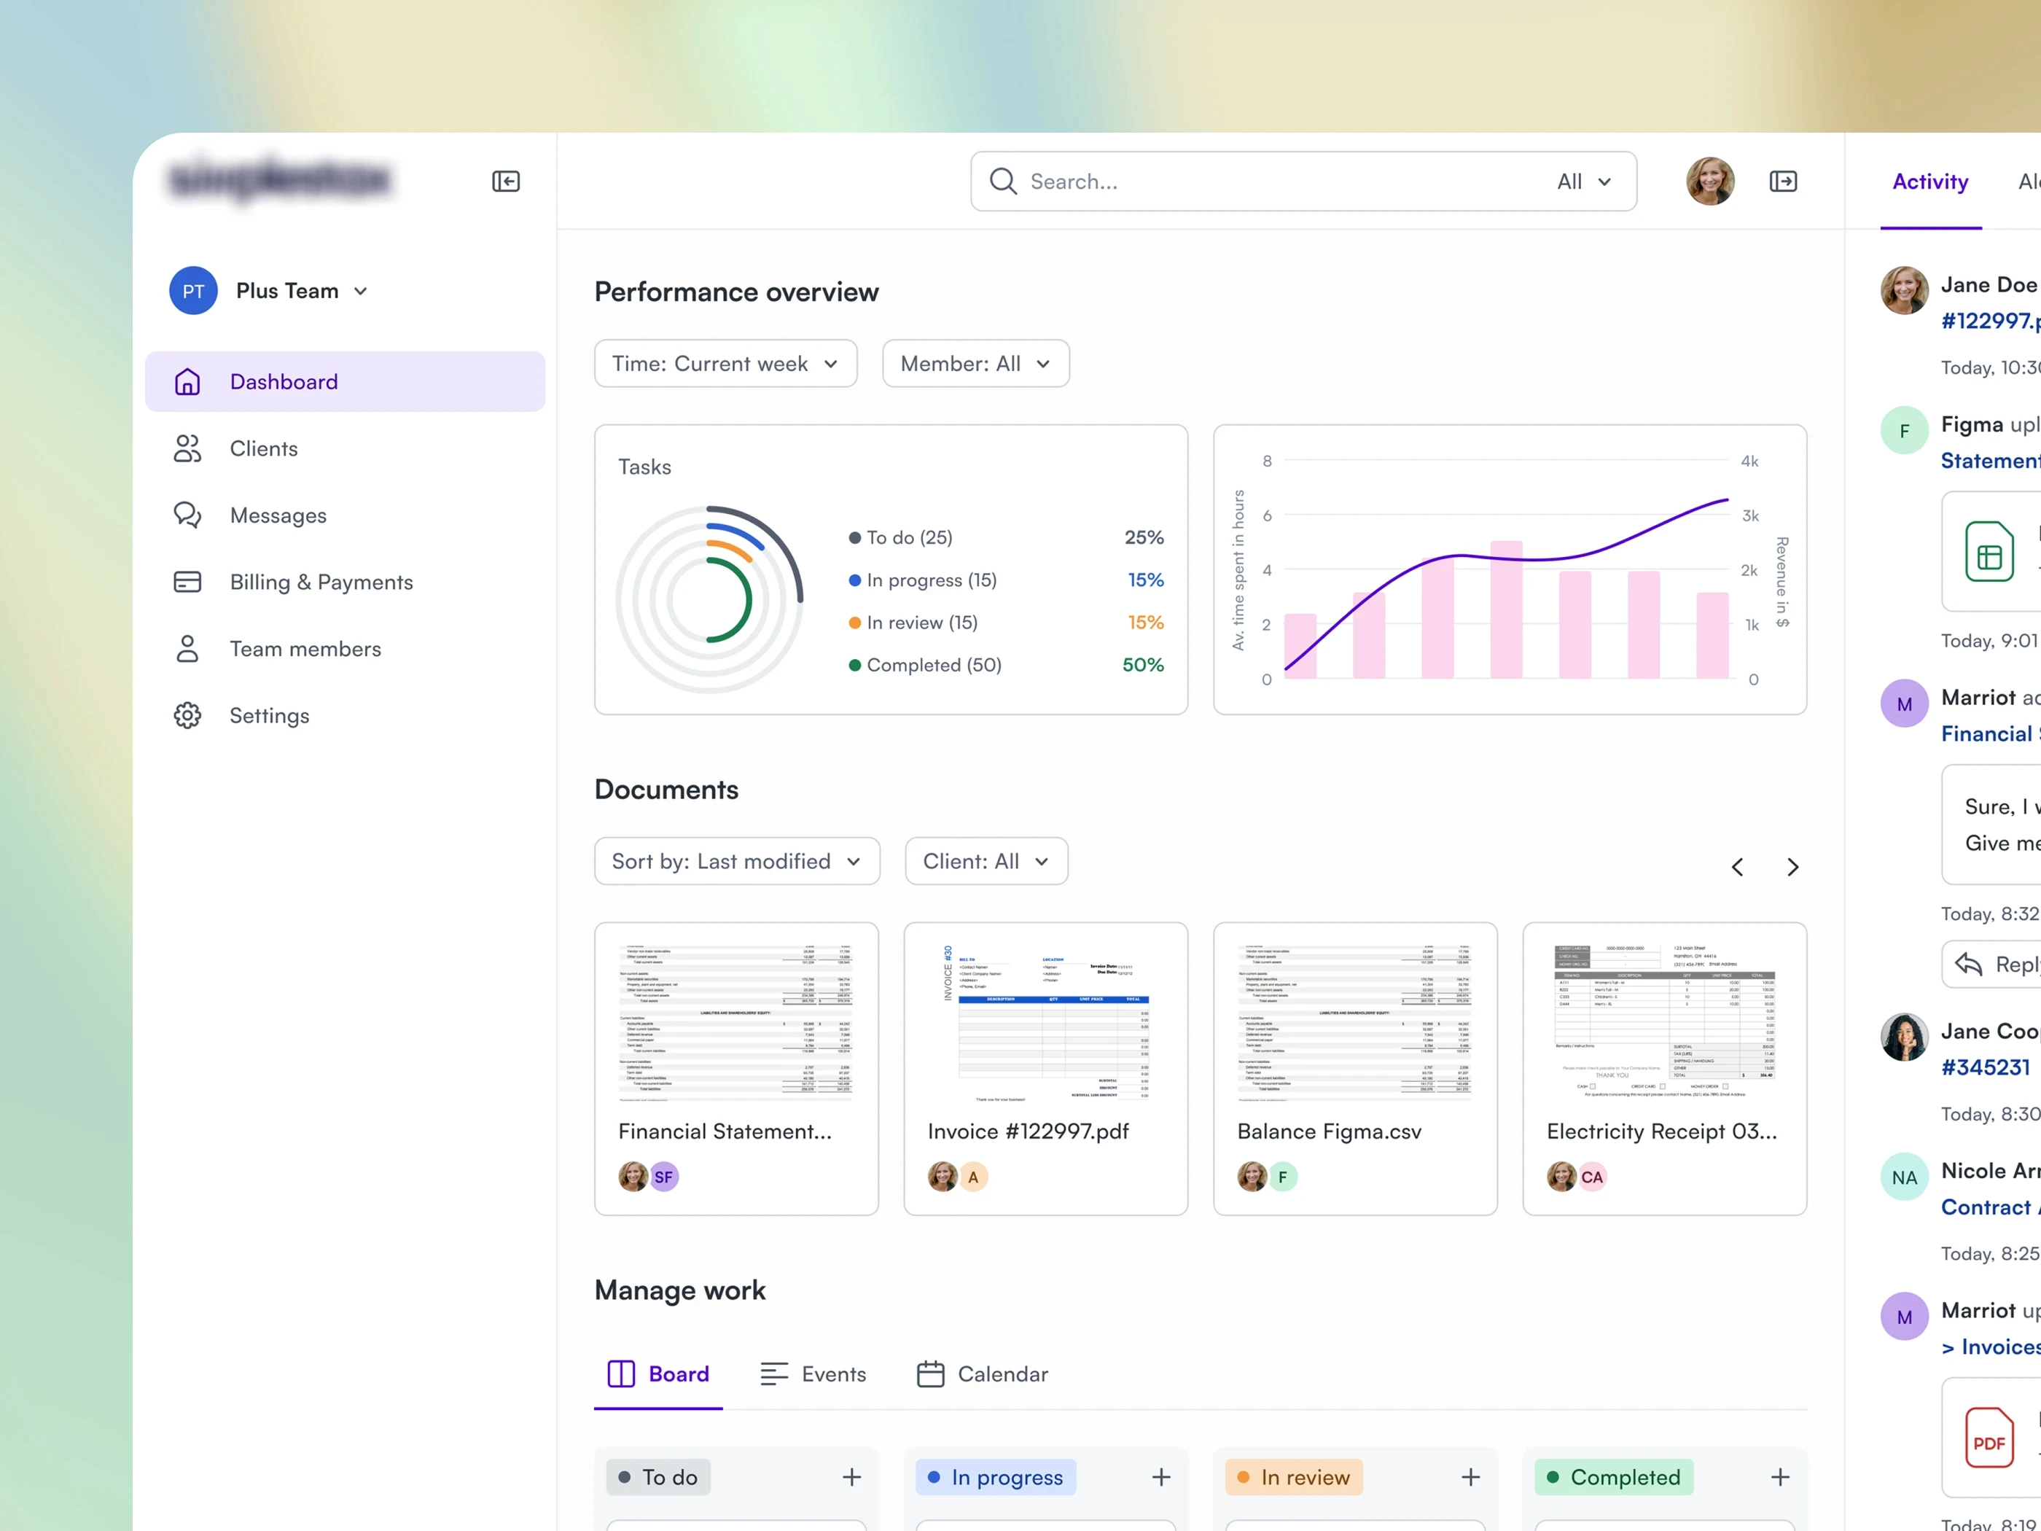
Task: Click the CA avatar on Electricity Receipt
Action: point(1592,1177)
